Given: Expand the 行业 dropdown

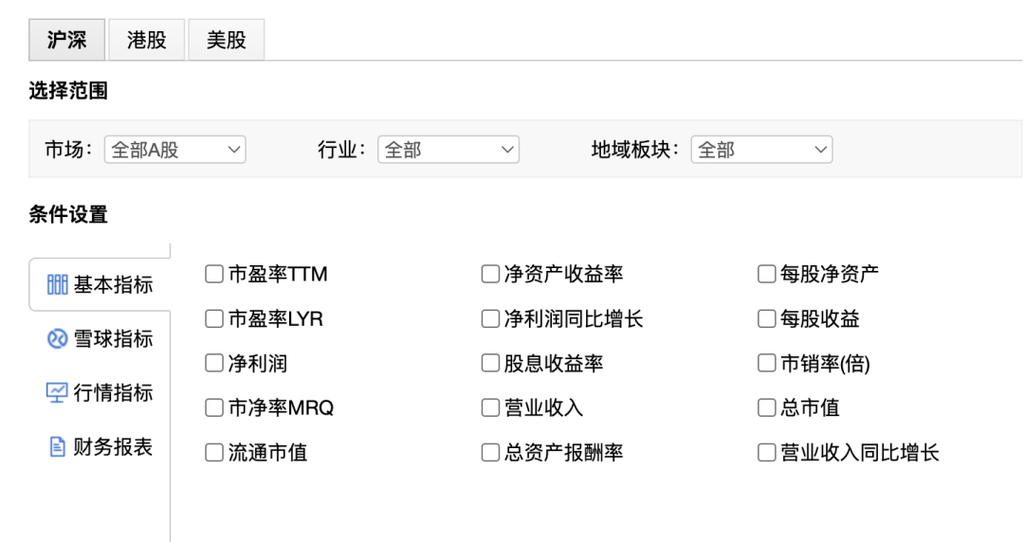Looking at the screenshot, I should (448, 150).
